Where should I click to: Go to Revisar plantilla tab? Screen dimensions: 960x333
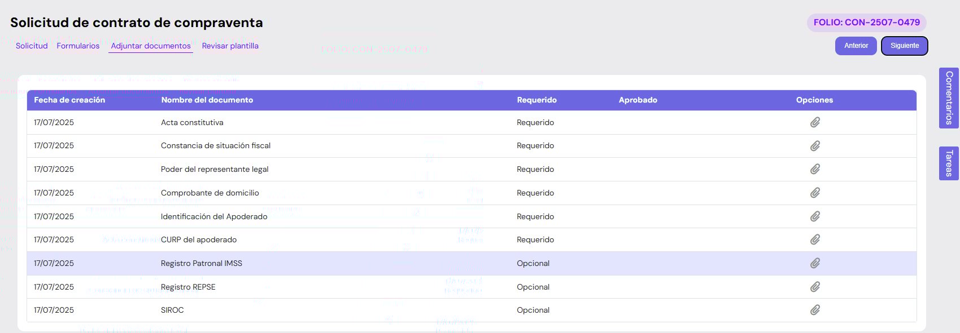pyautogui.click(x=230, y=46)
